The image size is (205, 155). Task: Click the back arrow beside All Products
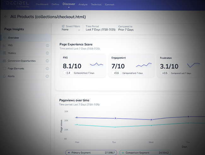[x=6, y=17]
